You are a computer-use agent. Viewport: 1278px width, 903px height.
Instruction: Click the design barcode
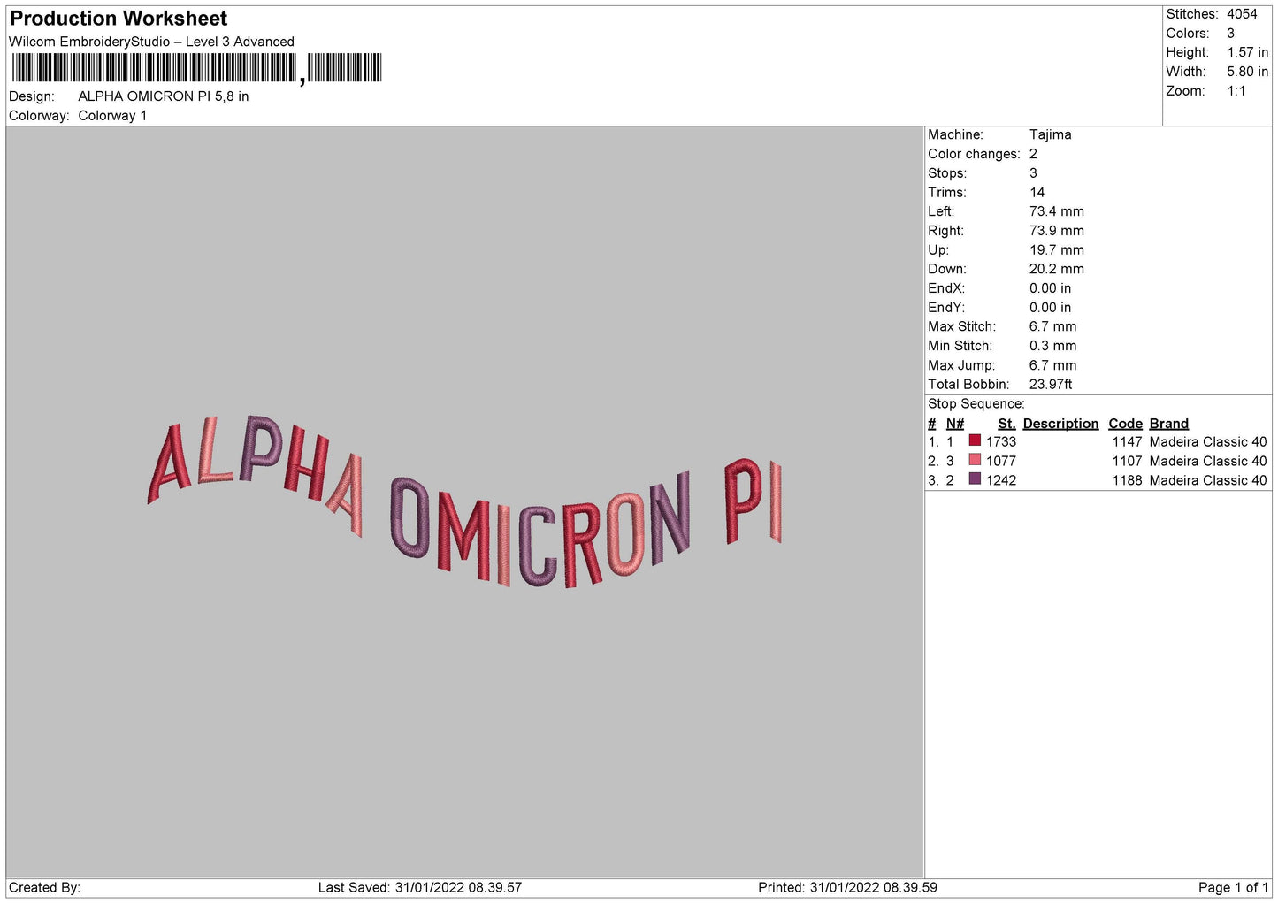point(197,68)
